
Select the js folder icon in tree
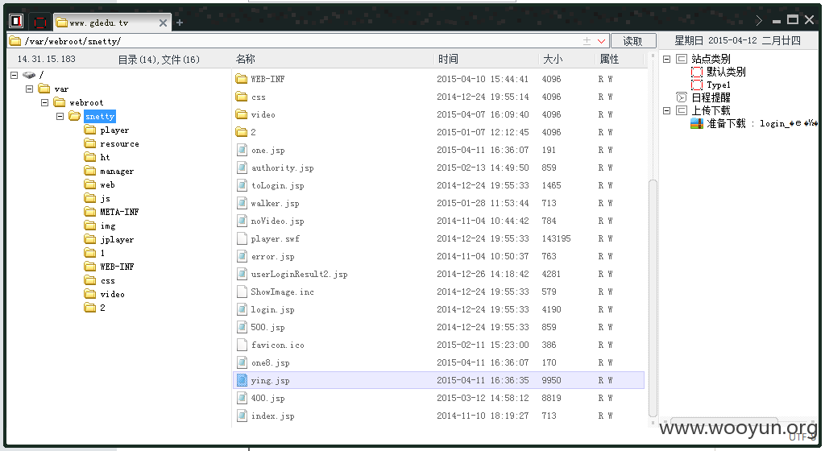pos(90,197)
